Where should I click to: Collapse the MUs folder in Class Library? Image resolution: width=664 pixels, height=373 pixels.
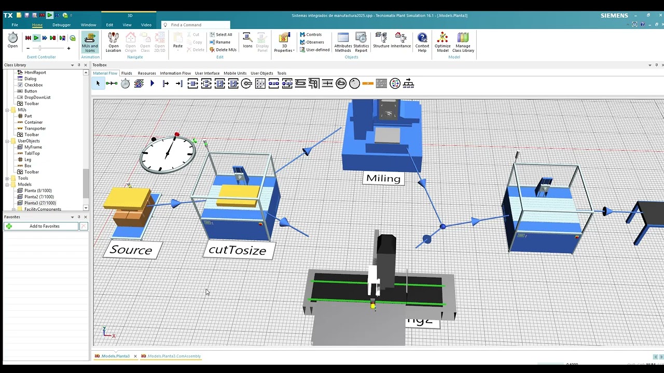point(7,110)
